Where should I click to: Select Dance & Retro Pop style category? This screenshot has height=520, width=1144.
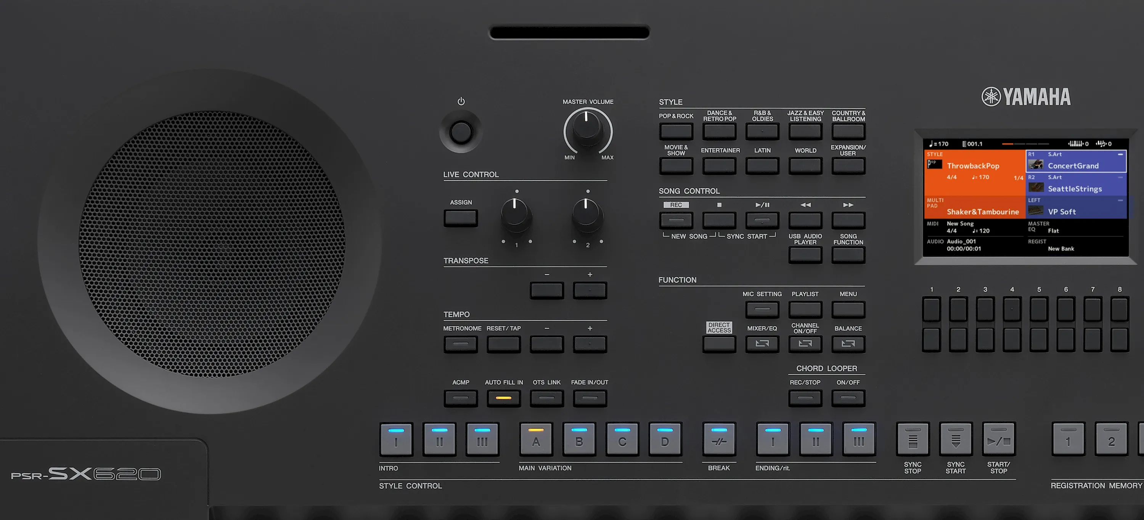(719, 132)
